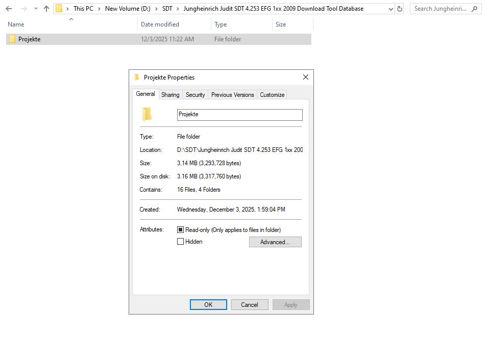Go back with the Explorer back arrow
488x364 pixels.
(x=9, y=9)
